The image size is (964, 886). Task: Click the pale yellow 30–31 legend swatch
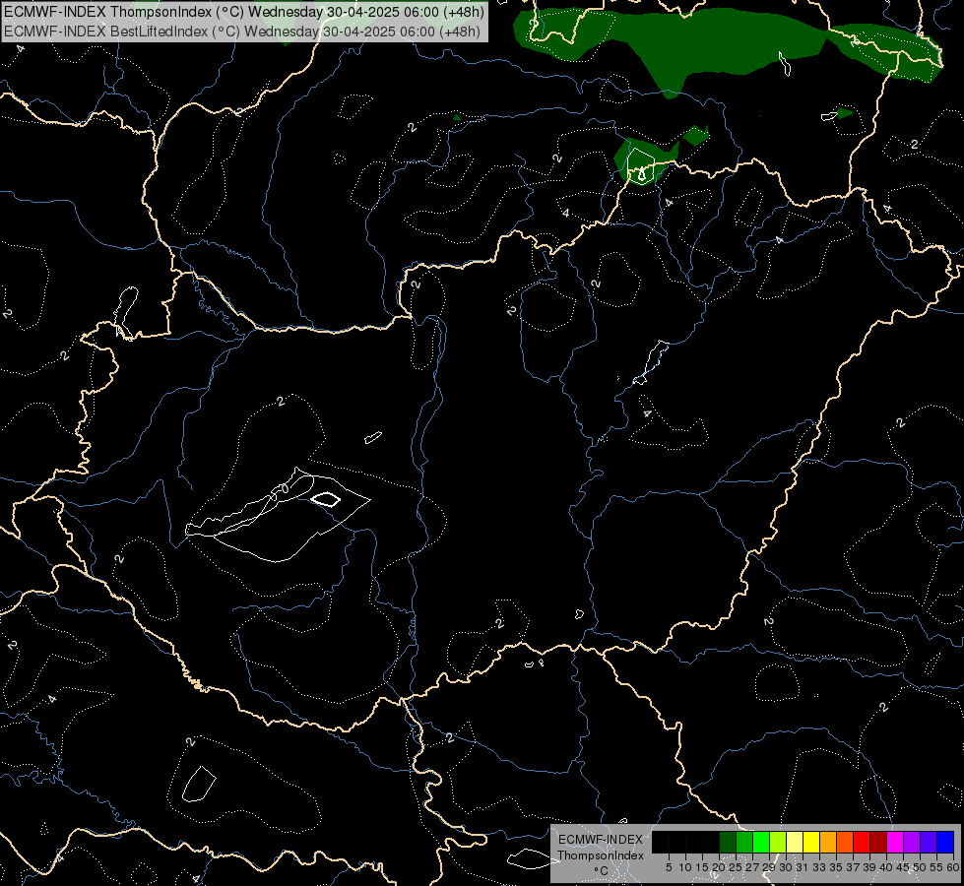(795, 843)
